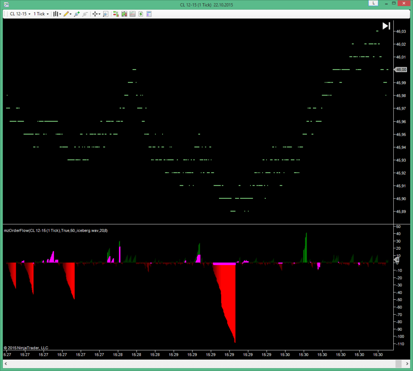Click the Zoom Out magnifier icon
Screen dimensions: 413x371
[x=85, y=14]
